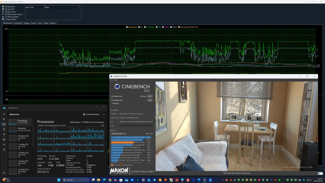Start CPU (Multi Core) test in Cinebench
Image resolution: width=325 pixels, height=183 pixels.
click(150, 96)
